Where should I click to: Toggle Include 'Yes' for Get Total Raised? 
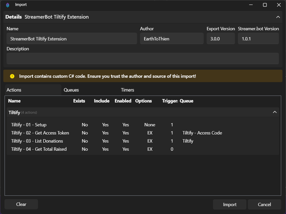click(105, 149)
